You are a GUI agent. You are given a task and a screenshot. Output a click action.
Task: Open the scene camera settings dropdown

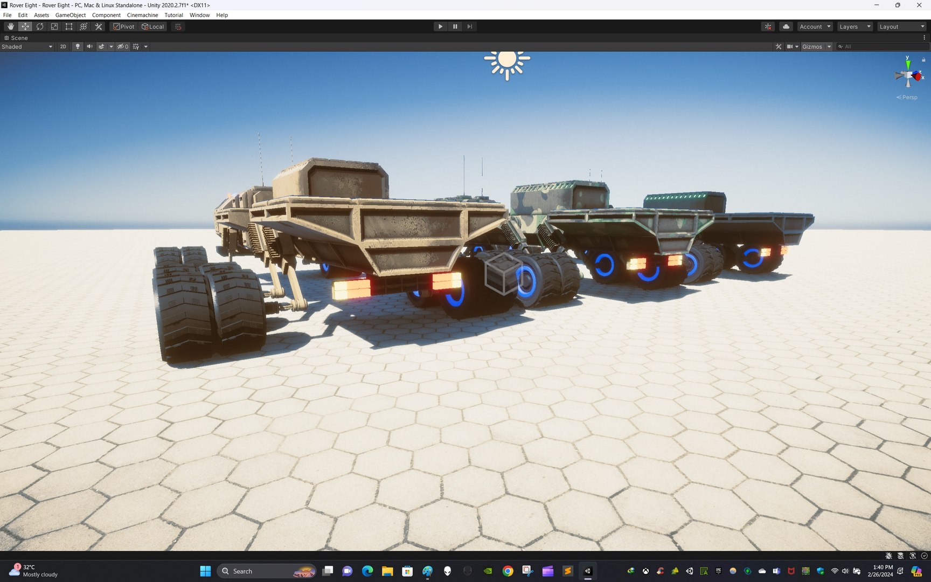(x=793, y=47)
